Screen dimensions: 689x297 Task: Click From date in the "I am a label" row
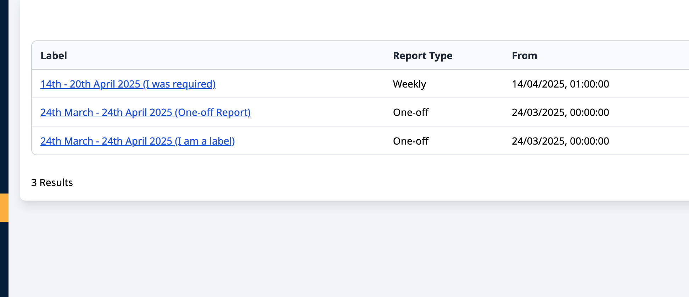coord(560,141)
